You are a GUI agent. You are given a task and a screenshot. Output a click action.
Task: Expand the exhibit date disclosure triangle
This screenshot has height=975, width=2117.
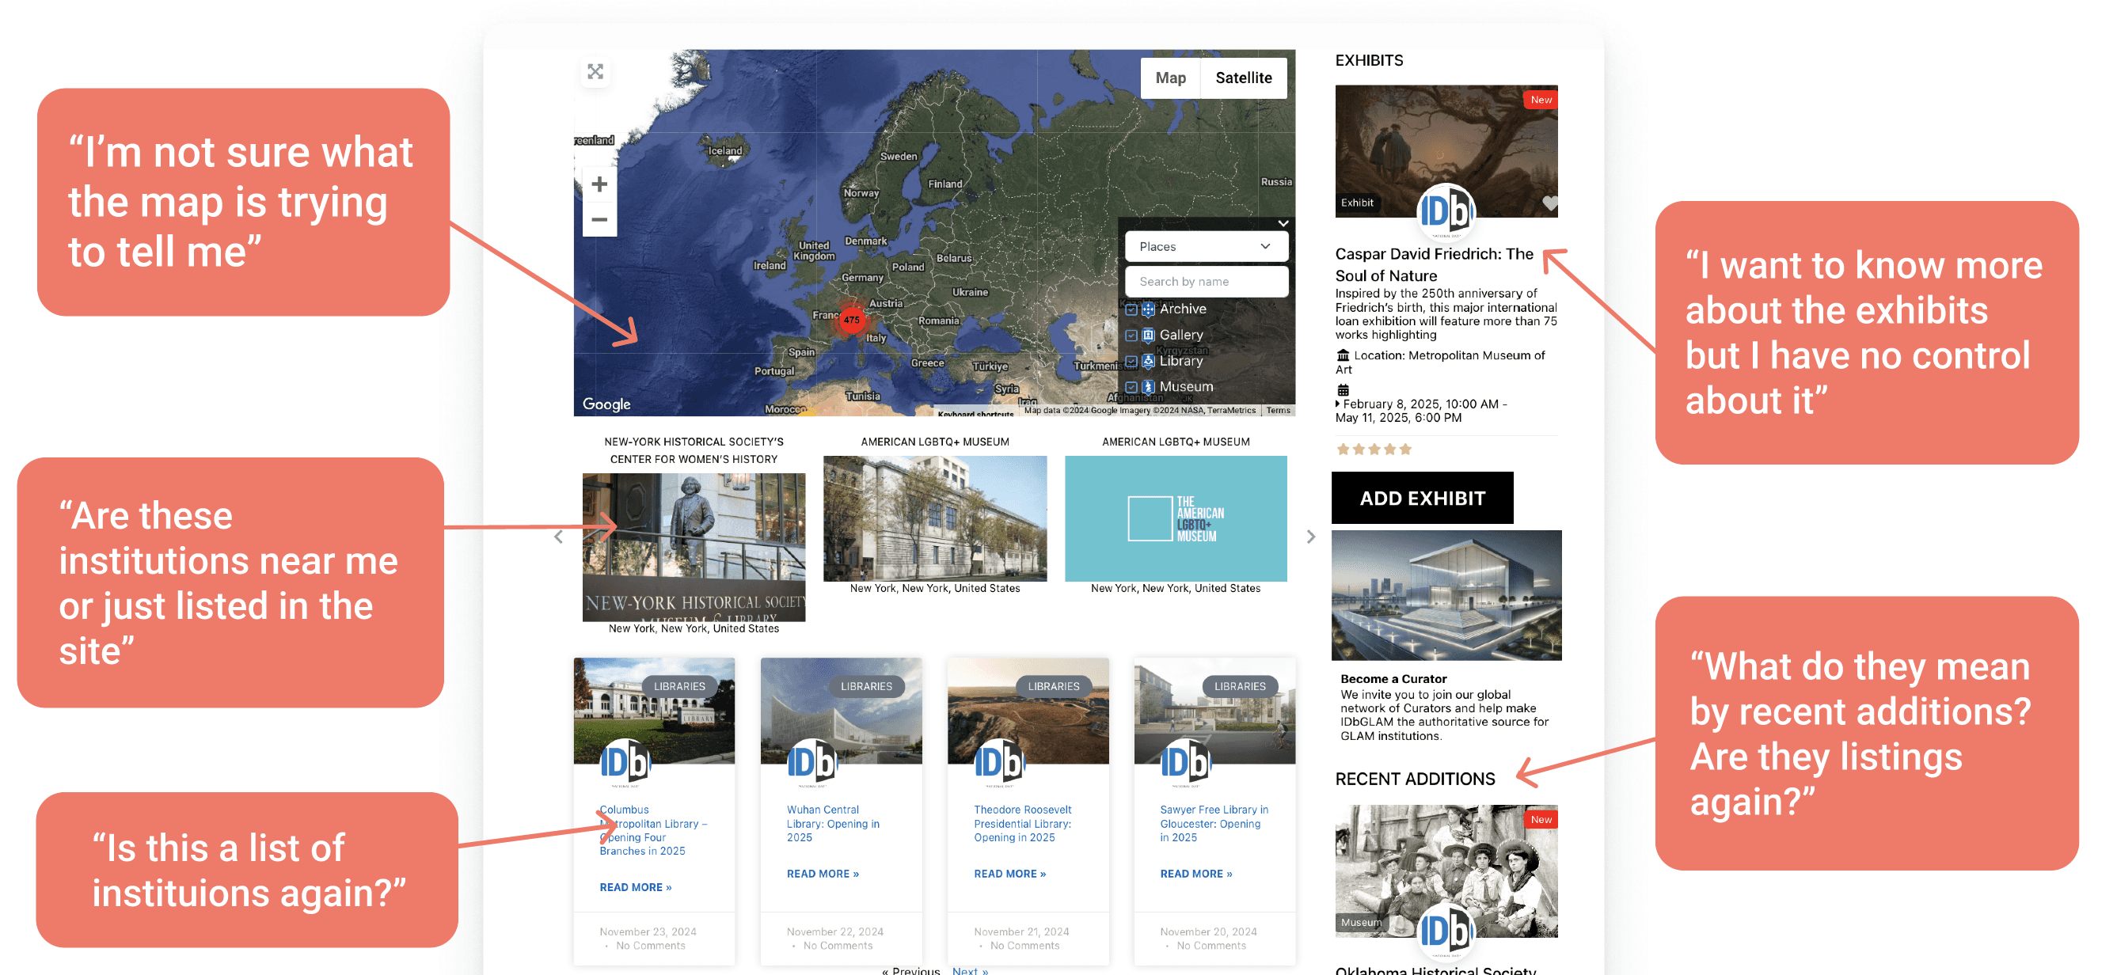coord(1337,404)
